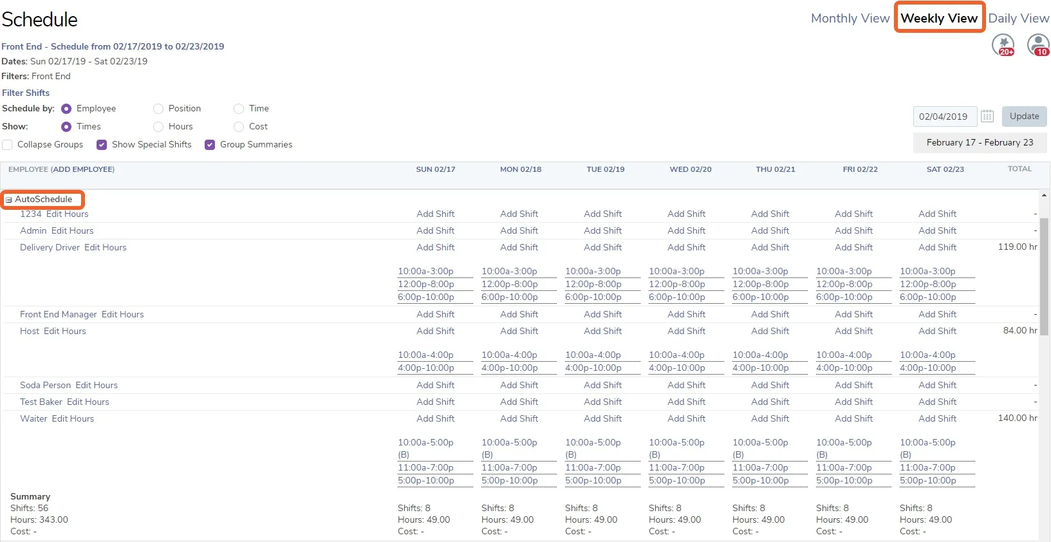Image resolution: width=1051 pixels, height=542 pixels.
Task: Select Show Hours radio button
Action: tap(158, 127)
